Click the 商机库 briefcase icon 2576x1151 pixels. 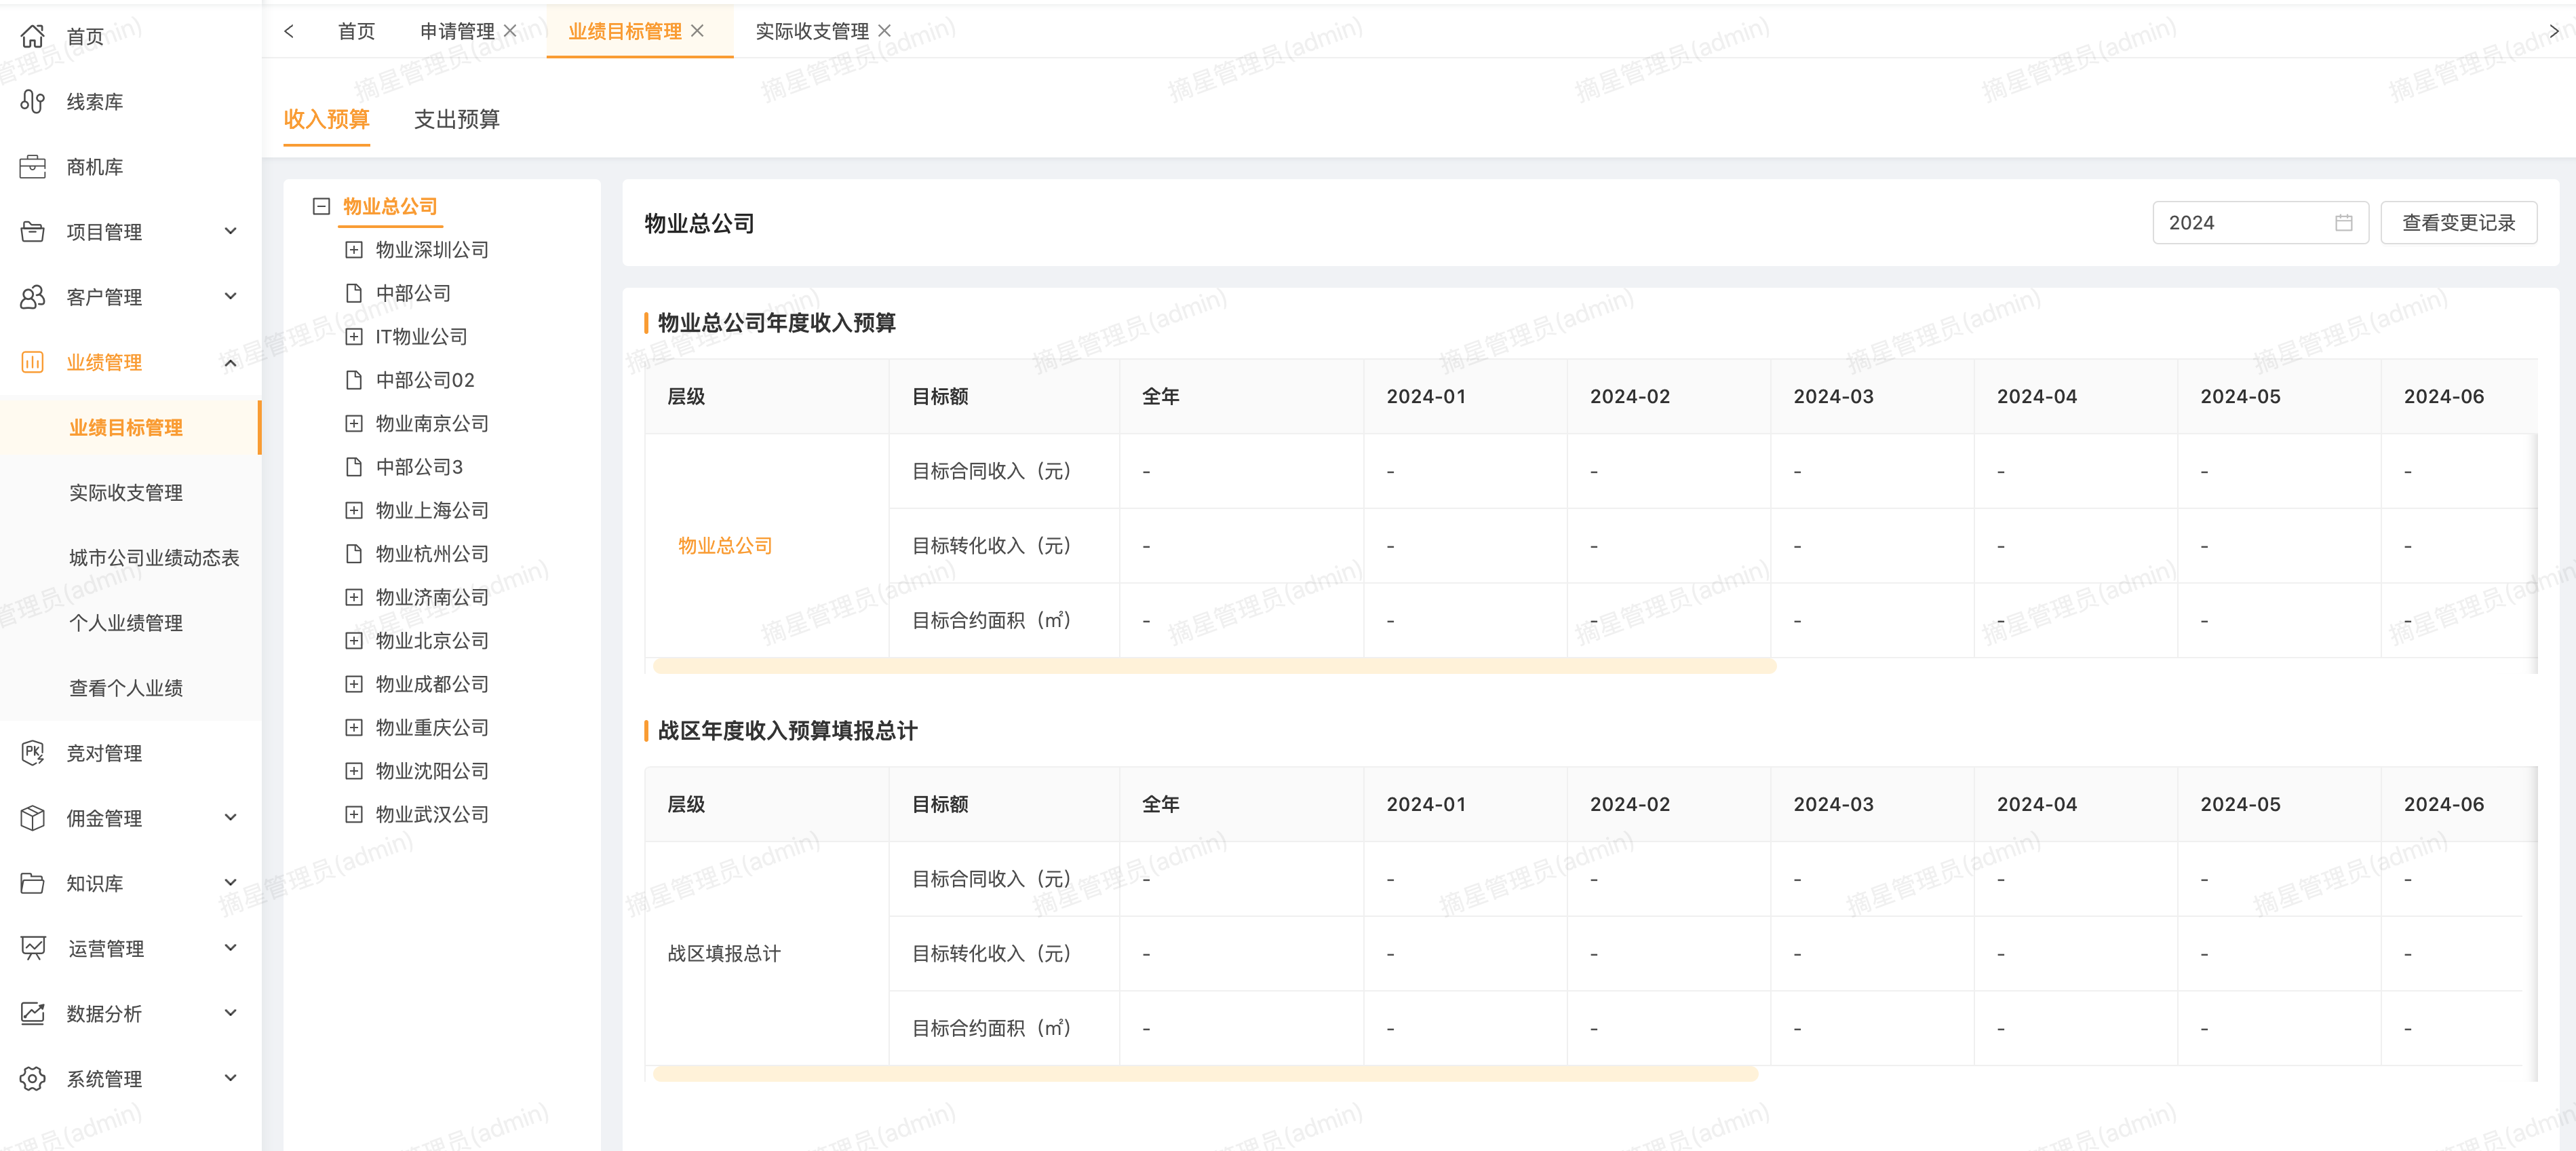coord(33,166)
